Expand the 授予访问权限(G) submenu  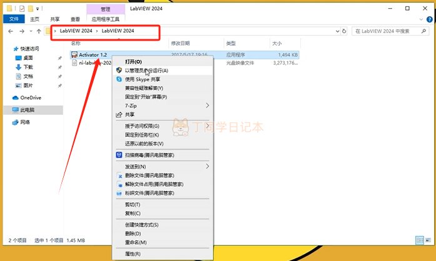tap(163, 126)
